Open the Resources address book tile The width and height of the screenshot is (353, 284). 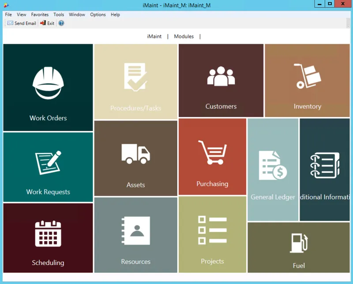pyautogui.click(x=136, y=235)
